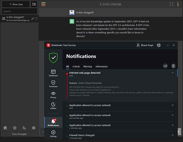Switch to the Warning tab
The width and height of the screenshot is (183, 142).
(88, 66)
